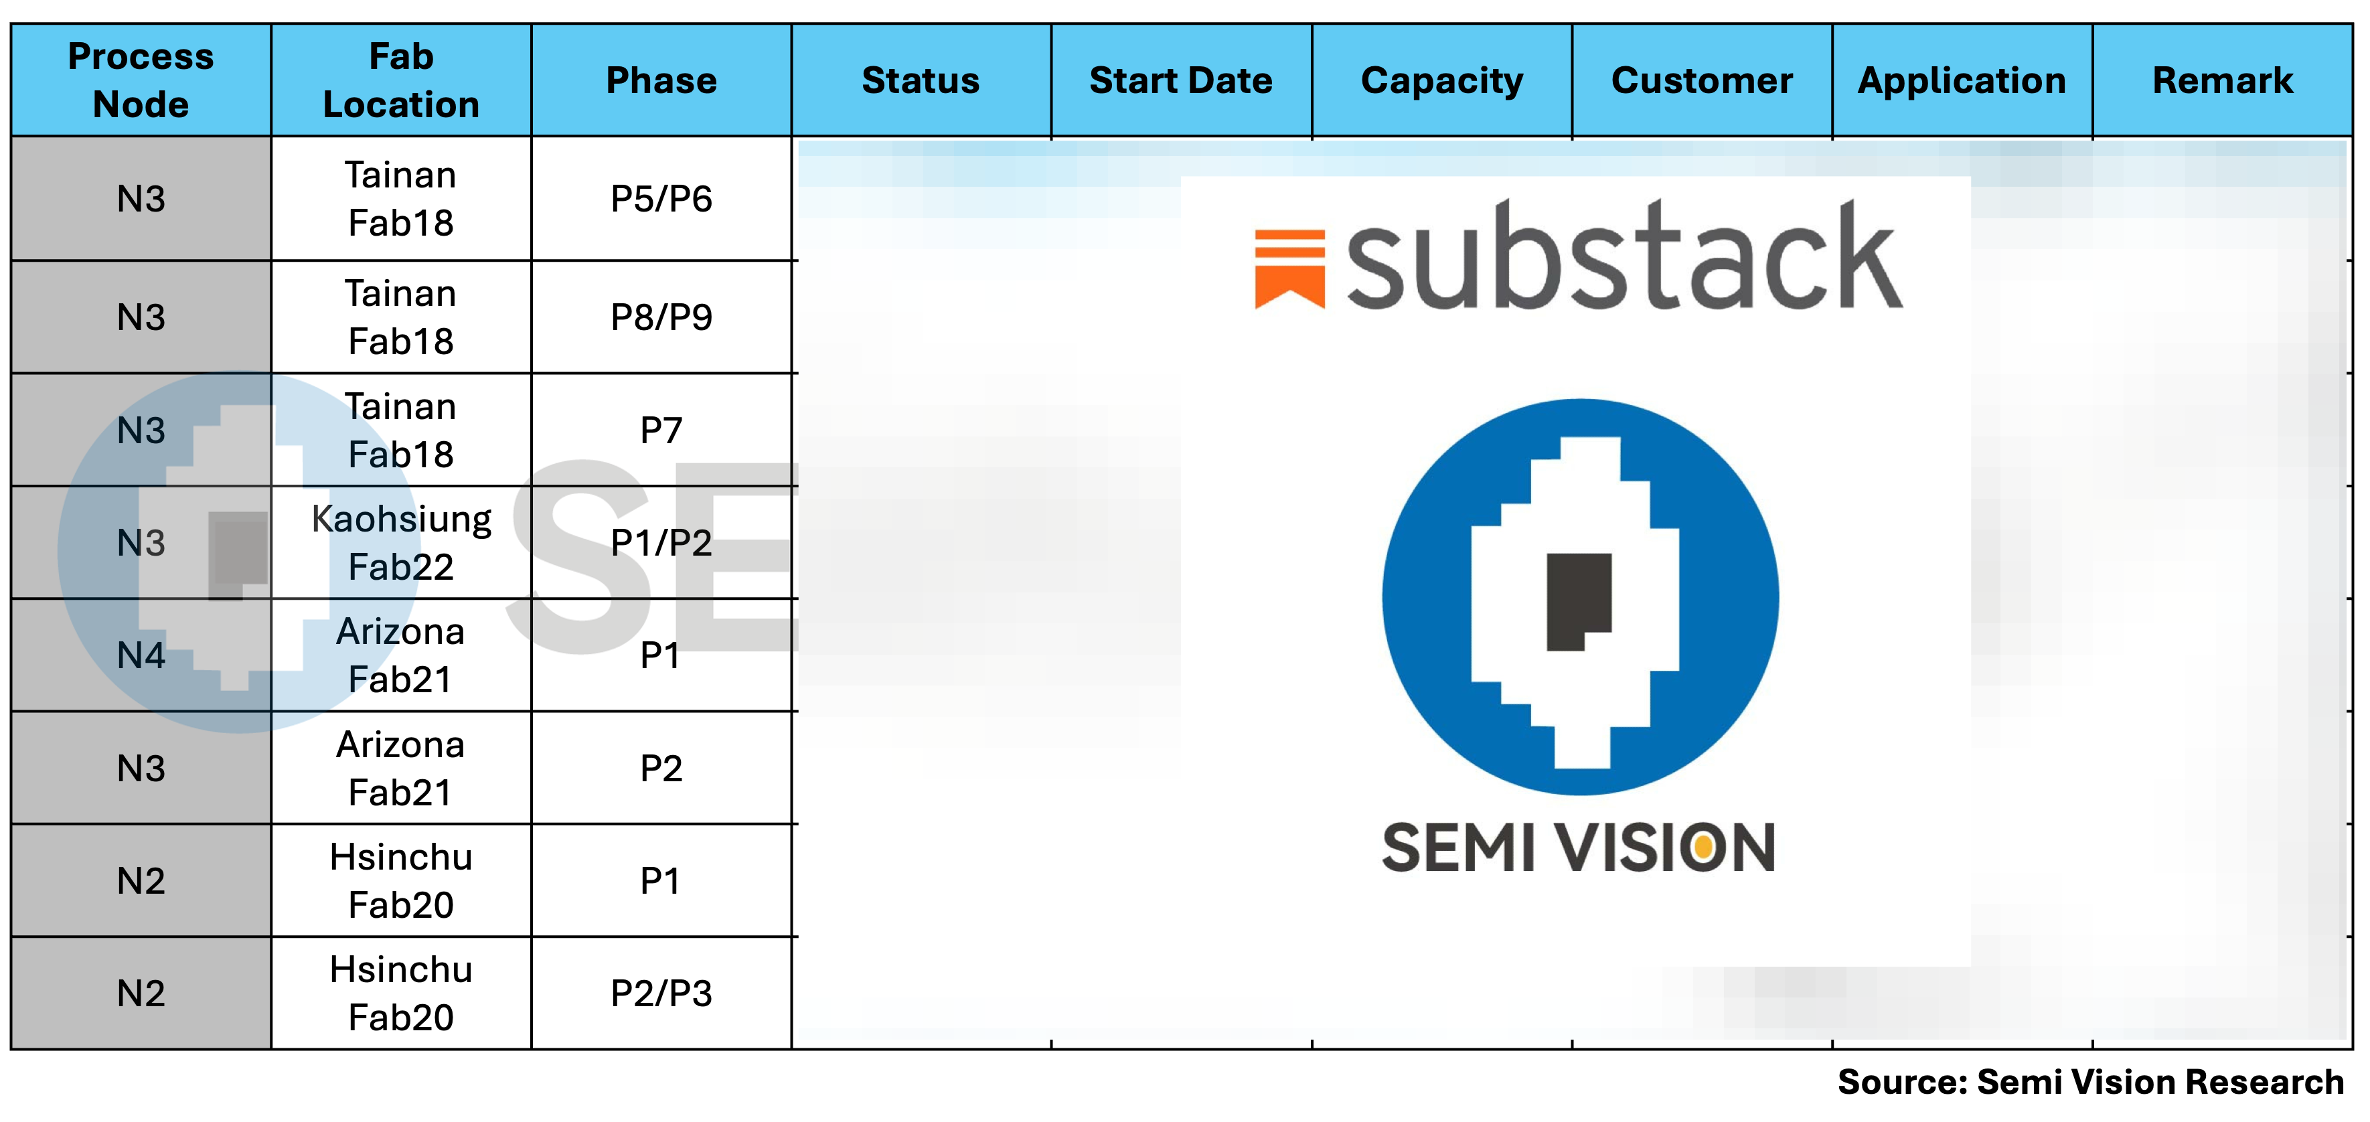Select the P8/P9 phase cell
This screenshot has height=1122, width=2370.
(661, 317)
